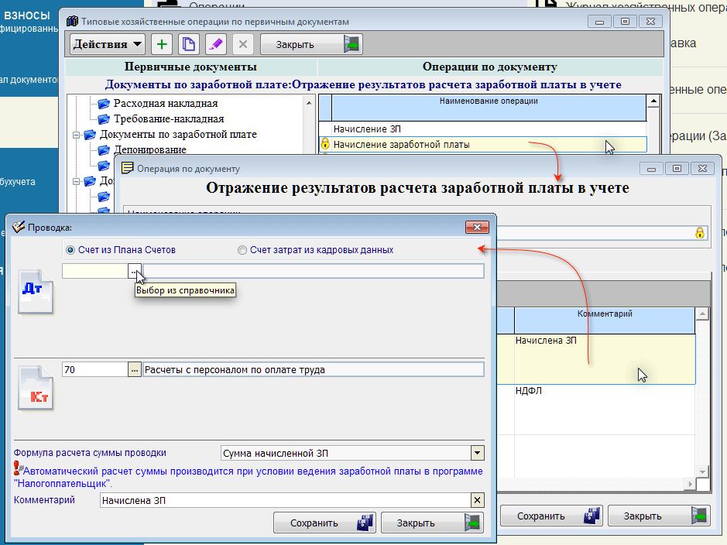Click the postings table scroll right arrow

click(691, 485)
